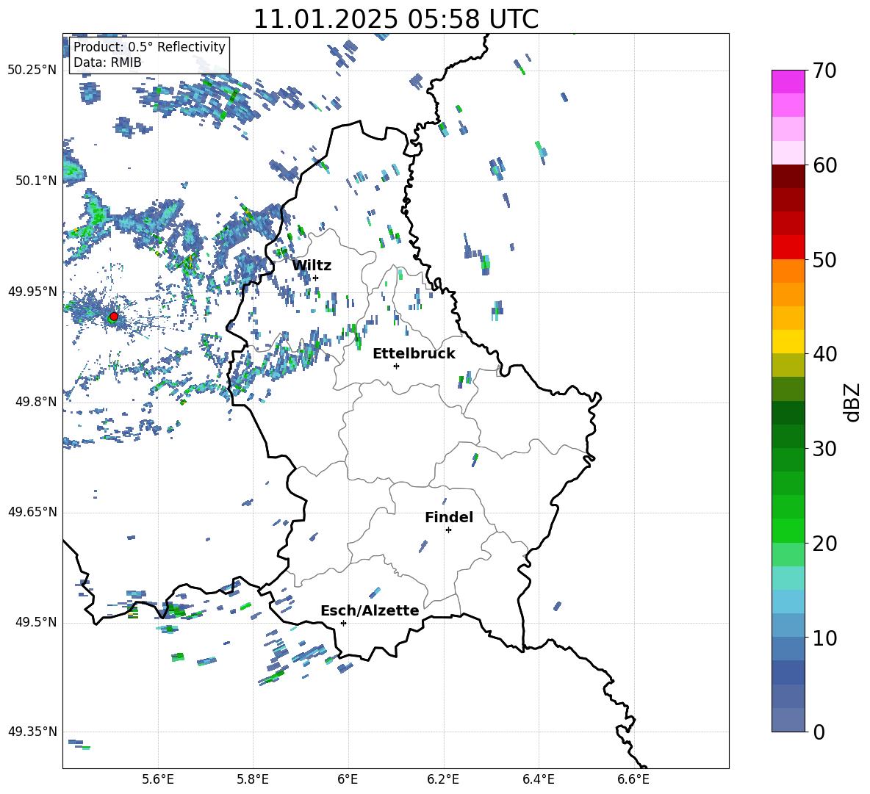Click the 49.35°N latitude label
The height and width of the screenshot is (794, 870).
tap(32, 732)
